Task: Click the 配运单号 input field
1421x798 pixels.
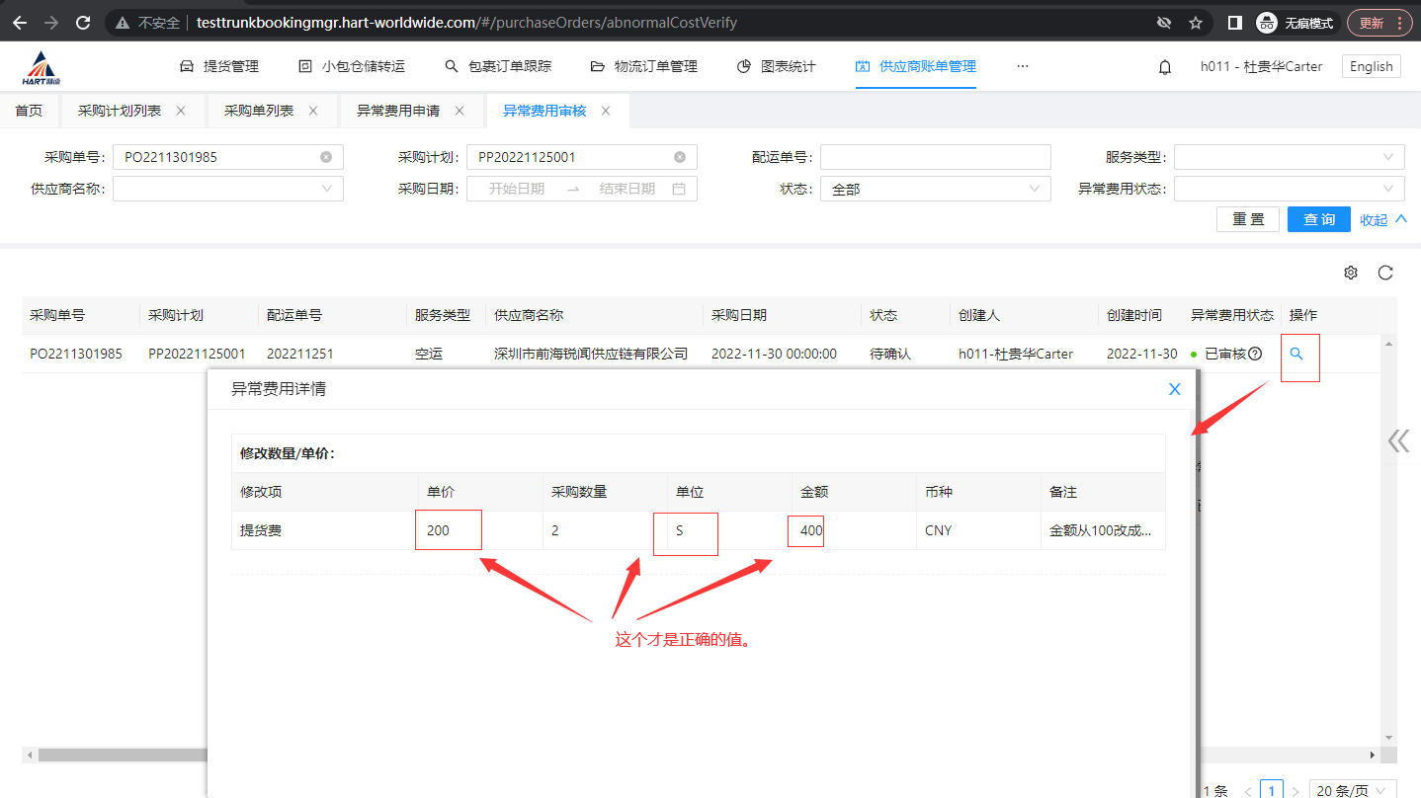Action: click(935, 157)
